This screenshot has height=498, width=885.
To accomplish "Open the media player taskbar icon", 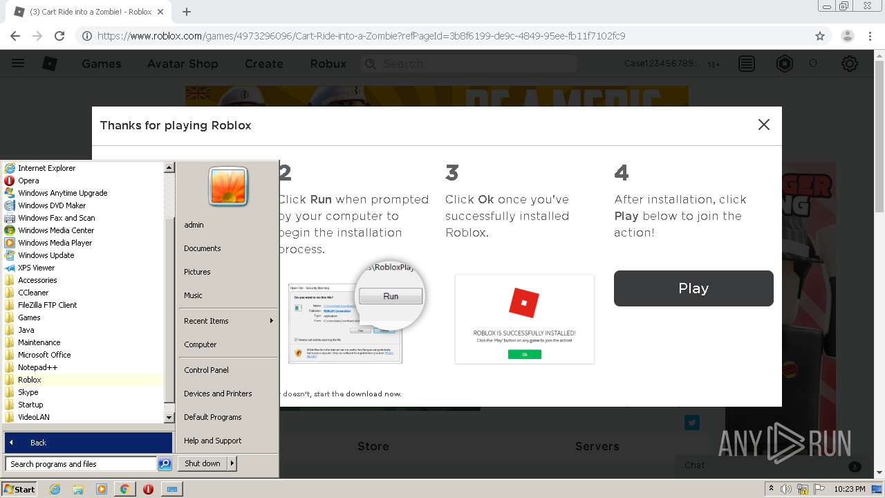I will pyautogui.click(x=102, y=489).
